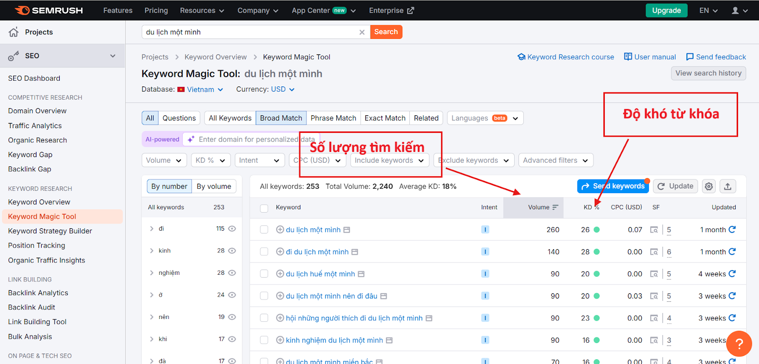This screenshot has height=364, width=759.
Task: Open Domain Overview in sidebar
Action: pyautogui.click(x=37, y=111)
